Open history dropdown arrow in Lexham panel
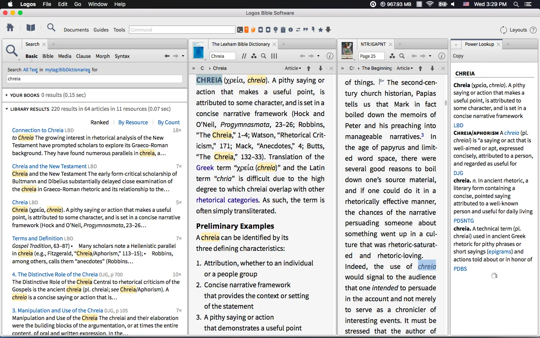This screenshot has height=338, width=540. point(318,56)
